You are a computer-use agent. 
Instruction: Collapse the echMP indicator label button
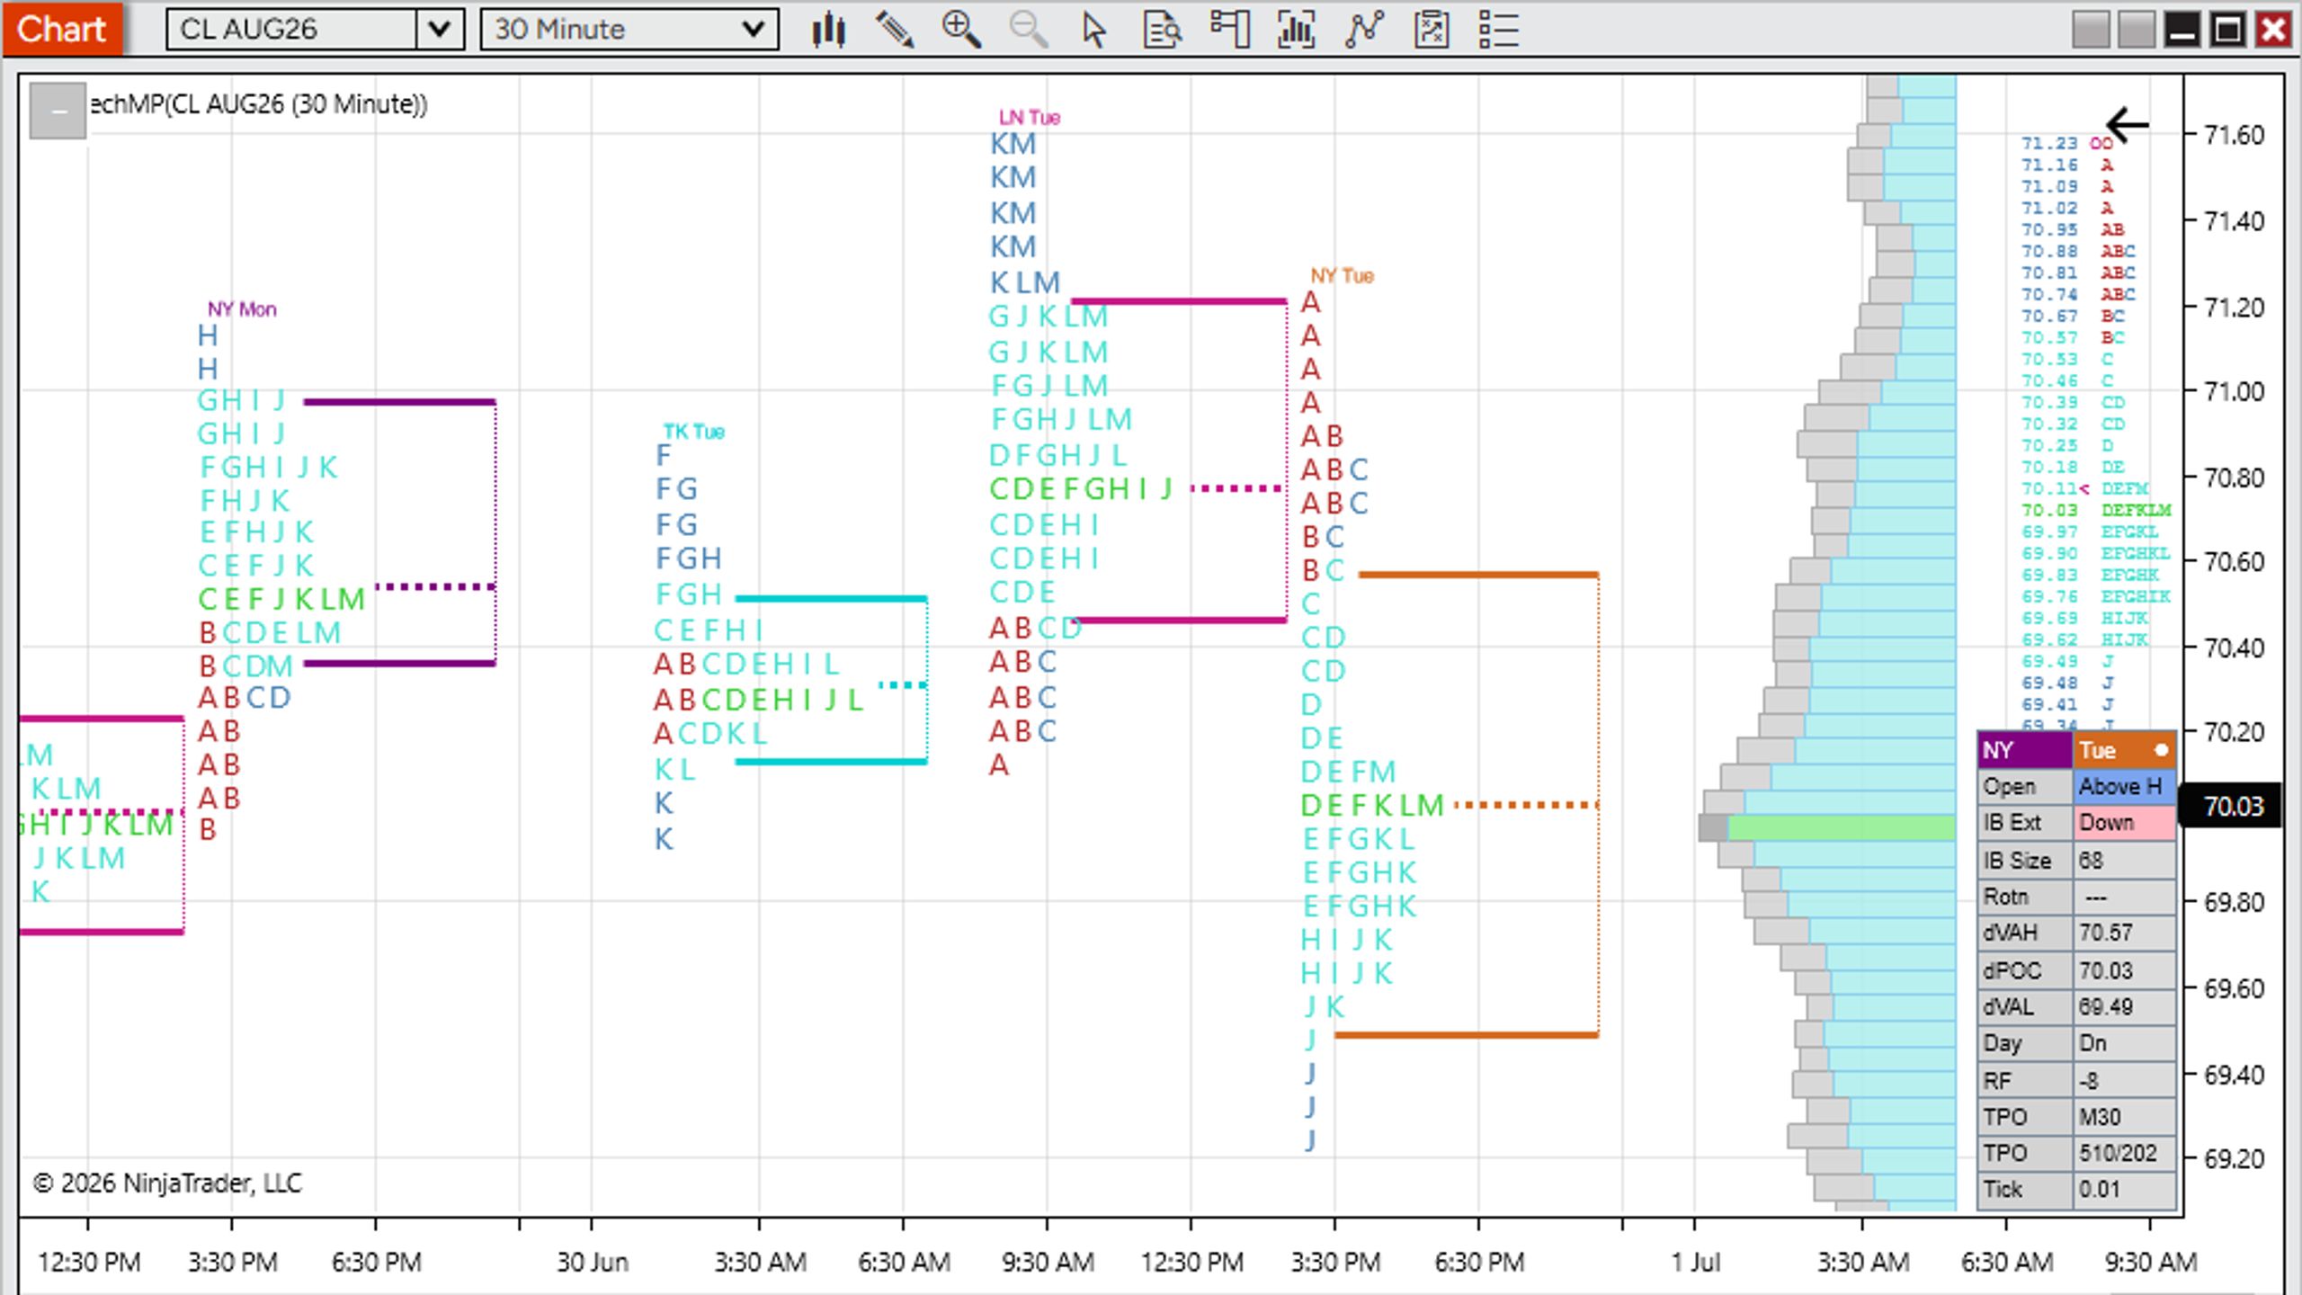[x=58, y=111]
